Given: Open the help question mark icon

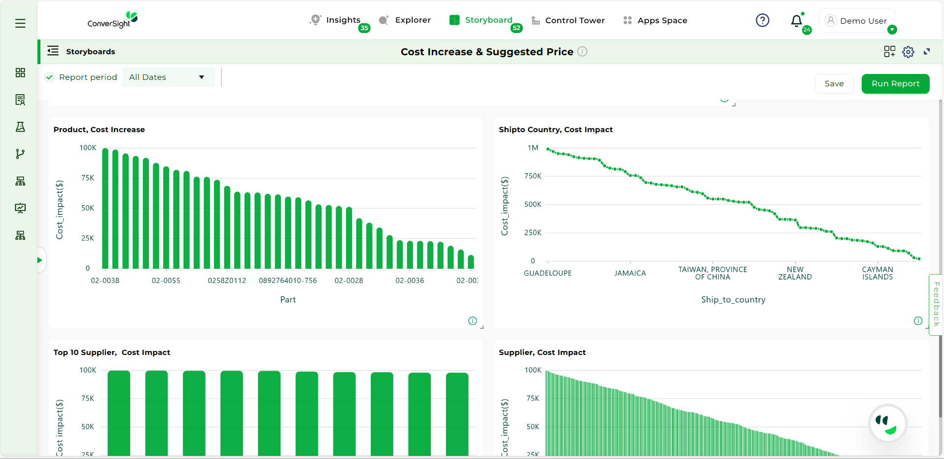Looking at the screenshot, I should tap(762, 20).
